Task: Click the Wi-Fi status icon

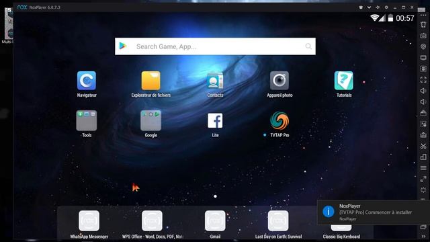Action: pos(374,18)
